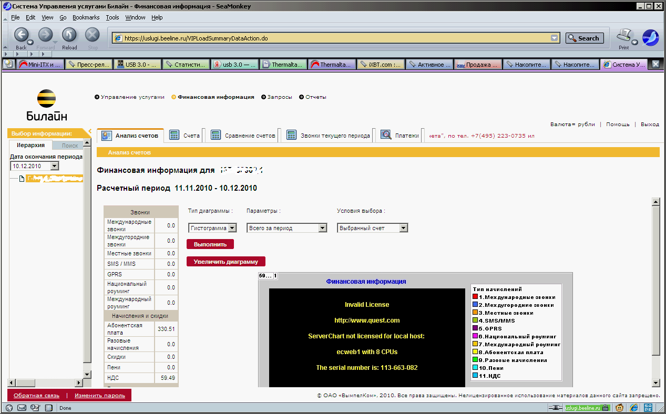Viewport: 666px width, 414px height.
Task: Click the Forward navigation button
Action: tap(45, 35)
